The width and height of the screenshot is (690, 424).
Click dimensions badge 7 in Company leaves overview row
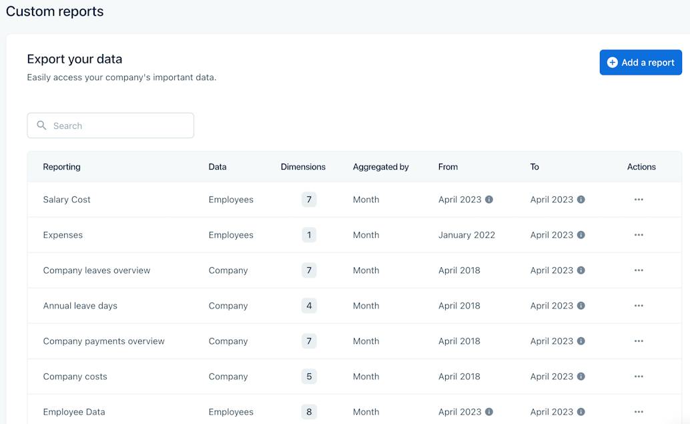tap(309, 270)
